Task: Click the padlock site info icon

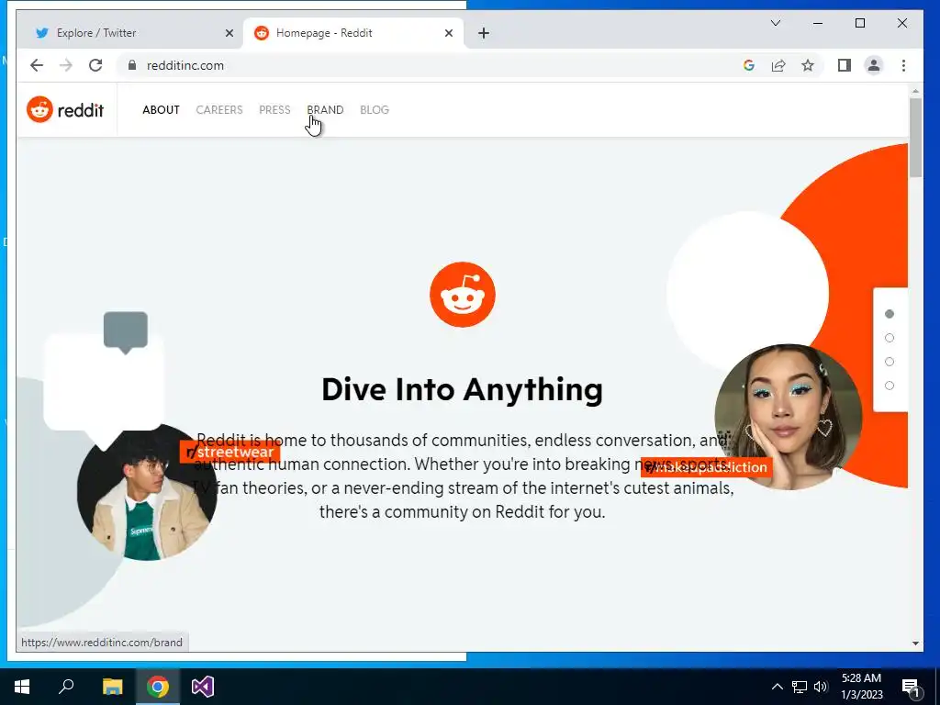Action: [x=132, y=65]
